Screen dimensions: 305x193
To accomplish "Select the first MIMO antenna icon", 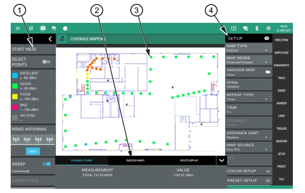I will pyautogui.click(x=16, y=139).
